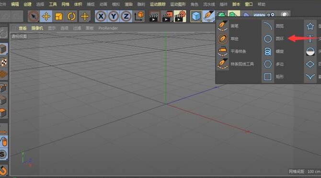Open the 编辑 Edit menu

pyautogui.click(x=15, y=4)
